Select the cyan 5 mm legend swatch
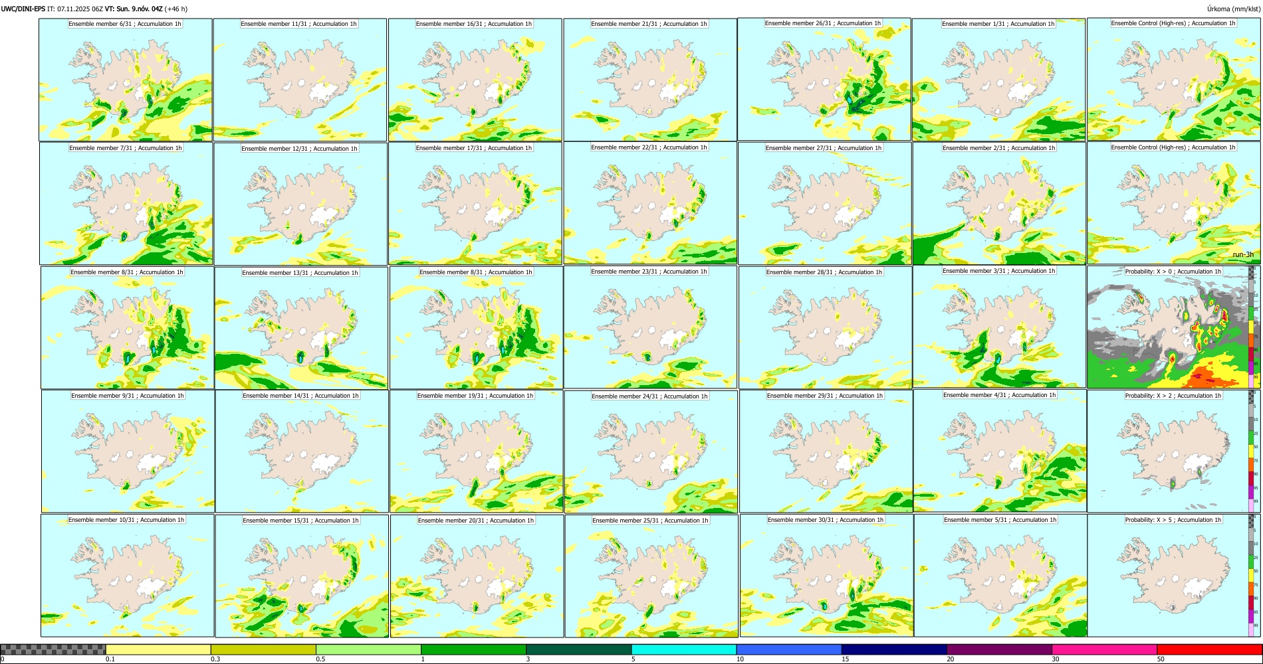 [683, 649]
